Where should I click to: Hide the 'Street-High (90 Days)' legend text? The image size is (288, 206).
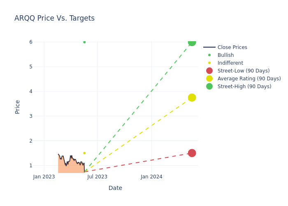point(244,87)
